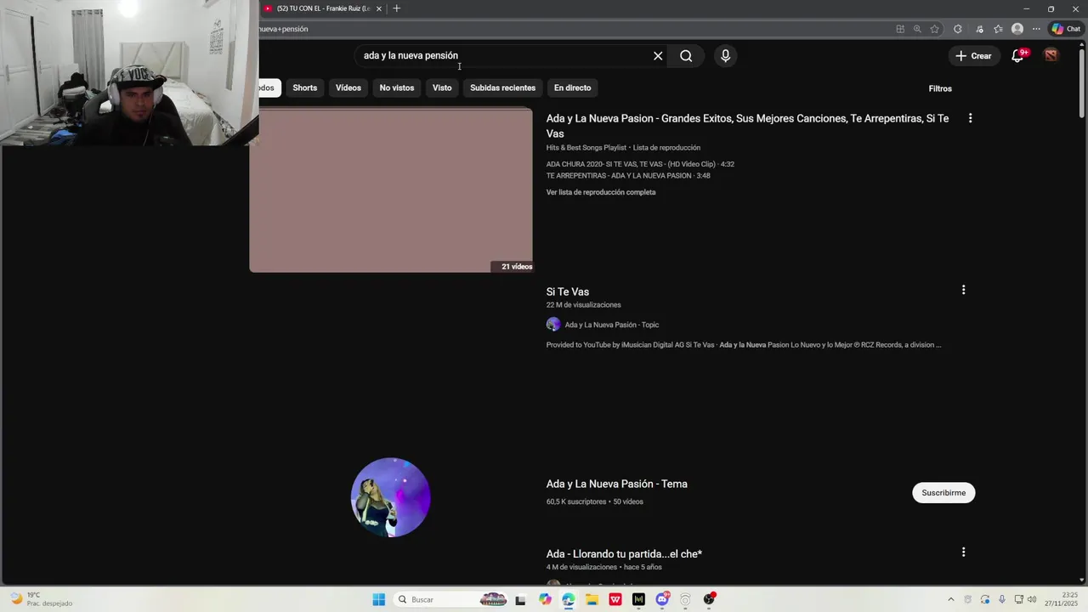Clear the YouTube search box text

click(x=658, y=56)
